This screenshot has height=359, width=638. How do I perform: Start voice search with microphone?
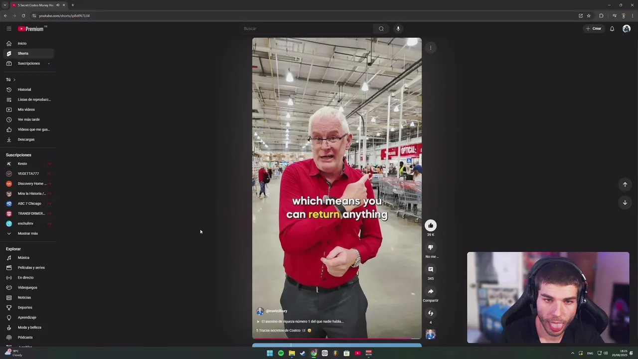click(x=398, y=28)
